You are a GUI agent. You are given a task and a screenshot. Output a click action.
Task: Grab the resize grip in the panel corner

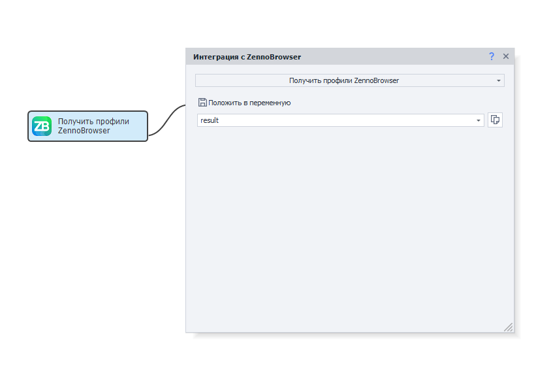click(508, 326)
